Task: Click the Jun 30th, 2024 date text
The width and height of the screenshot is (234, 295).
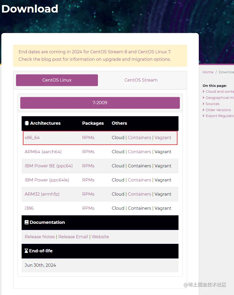Action: [40, 265]
